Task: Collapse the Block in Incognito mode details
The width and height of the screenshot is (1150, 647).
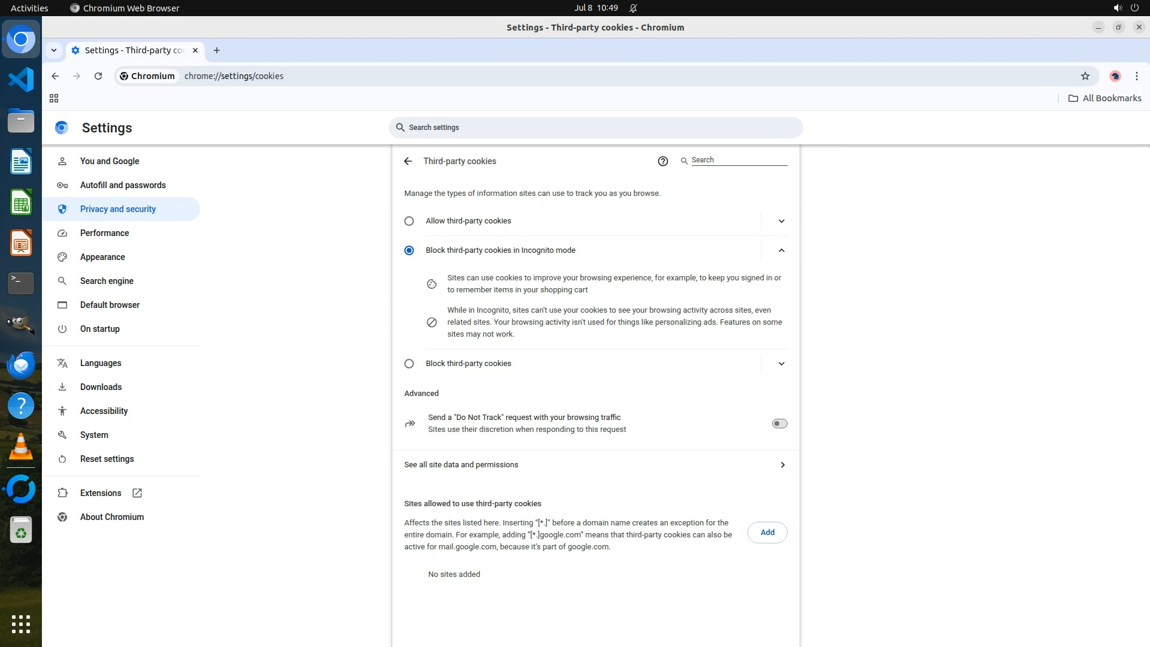Action: pos(781,250)
